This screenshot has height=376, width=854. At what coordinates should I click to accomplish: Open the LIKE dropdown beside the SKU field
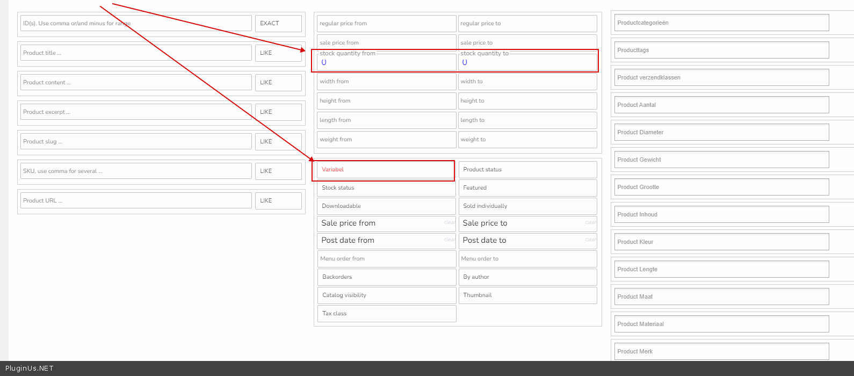pyautogui.click(x=278, y=171)
